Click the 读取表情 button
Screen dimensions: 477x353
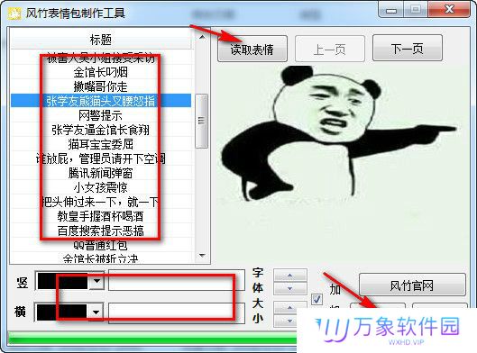click(x=252, y=49)
